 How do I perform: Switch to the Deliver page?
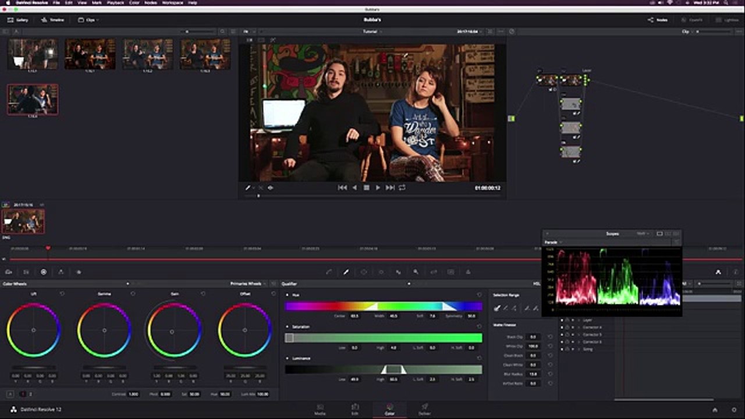425,409
